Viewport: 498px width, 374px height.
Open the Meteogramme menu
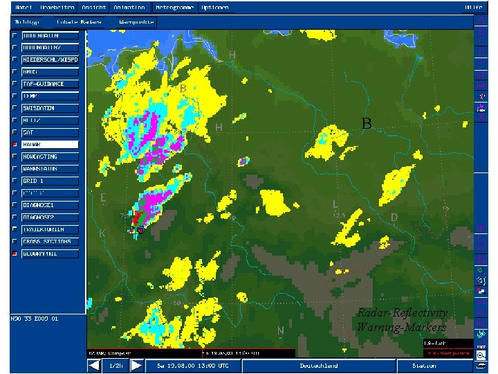pyautogui.click(x=174, y=8)
